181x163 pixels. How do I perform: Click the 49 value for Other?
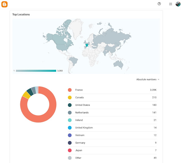pos(155,158)
